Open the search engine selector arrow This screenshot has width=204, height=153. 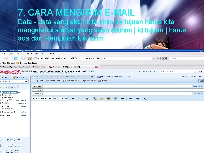point(168,58)
